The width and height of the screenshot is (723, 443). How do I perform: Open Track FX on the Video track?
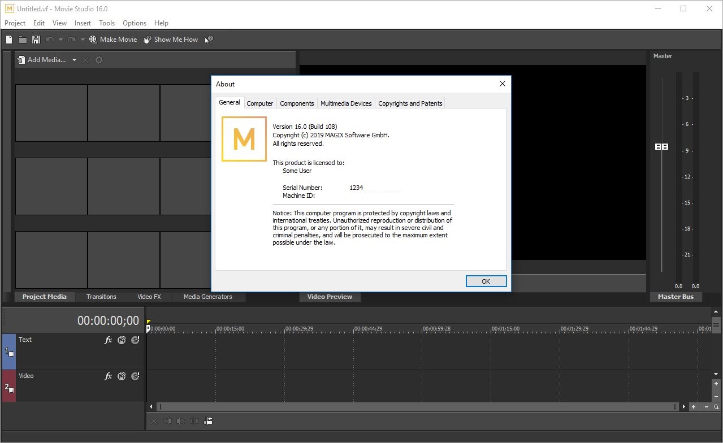click(109, 376)
